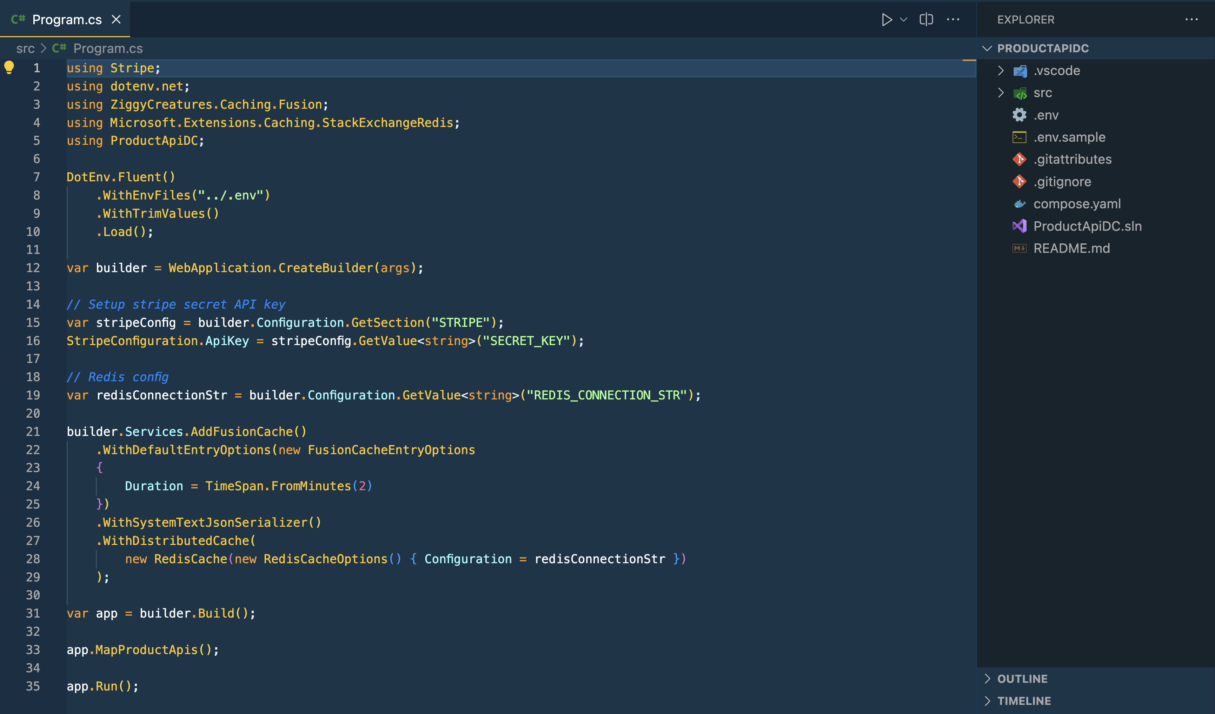
Task: Open .env.sample file in Explorer
Action: 1069,137
